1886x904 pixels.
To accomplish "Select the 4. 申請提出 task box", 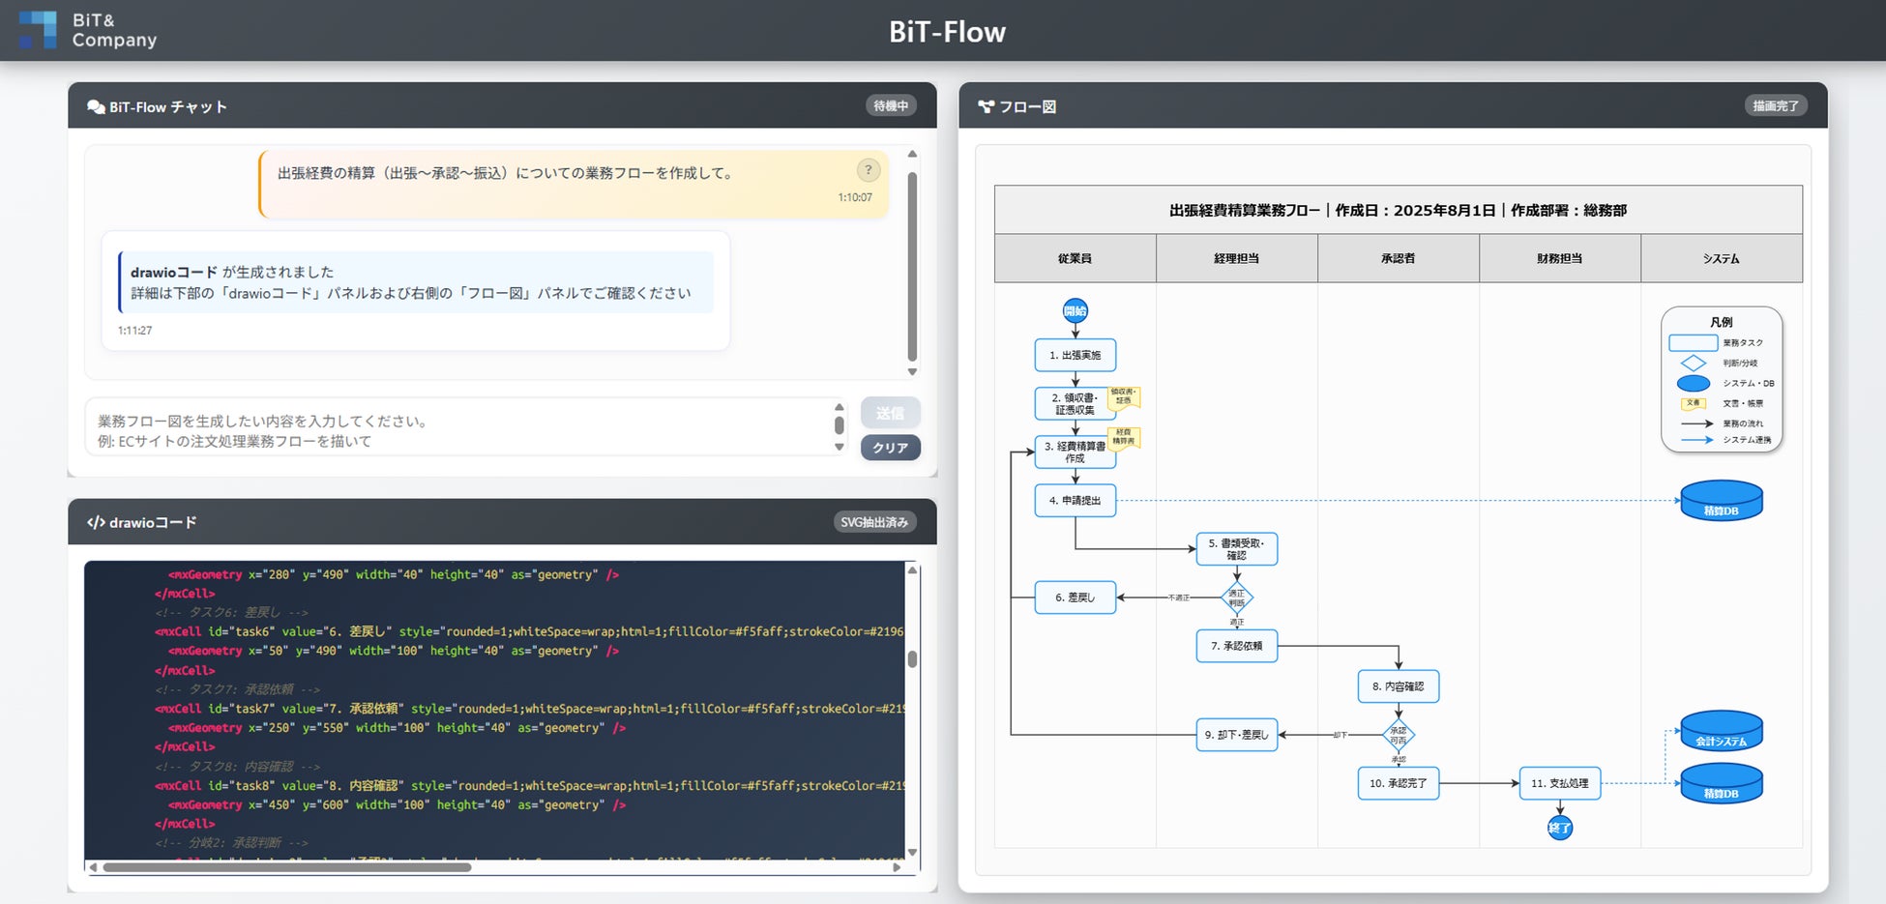I will (x=1075, y=500).
